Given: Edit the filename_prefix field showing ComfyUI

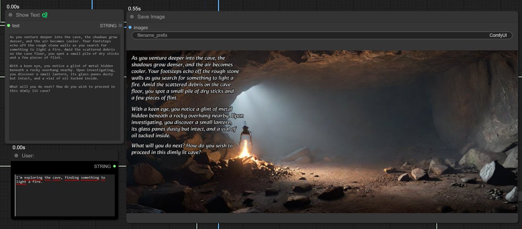Looking at the screenshot, I should click(322, 35).
